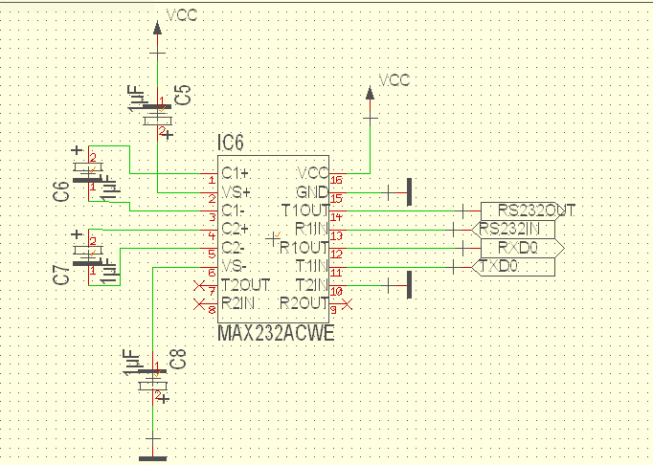The height and width of the screenshot is (465, 653).
Task: Click the T1IN pin label on IC6
Action: click(x=312, y=266)
